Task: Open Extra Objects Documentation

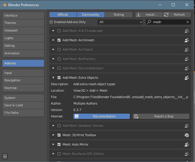Action: 102,116
